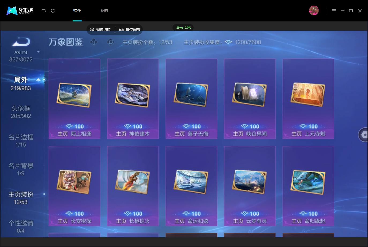Collapse the 局外 section arrow
Viewport: 368px width, 247px height.
pos(38,80)
